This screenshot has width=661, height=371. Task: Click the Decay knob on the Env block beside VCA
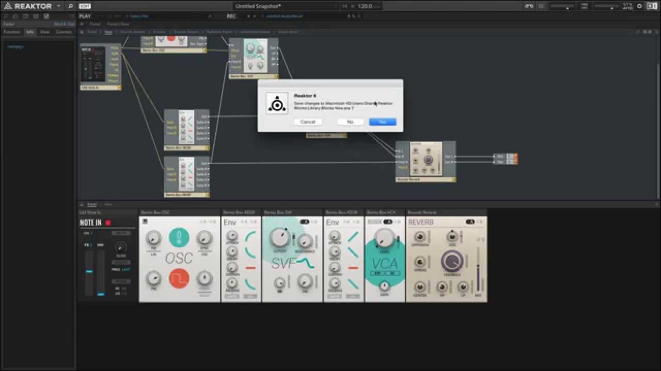pyautogui.click(x=335, y=252)
